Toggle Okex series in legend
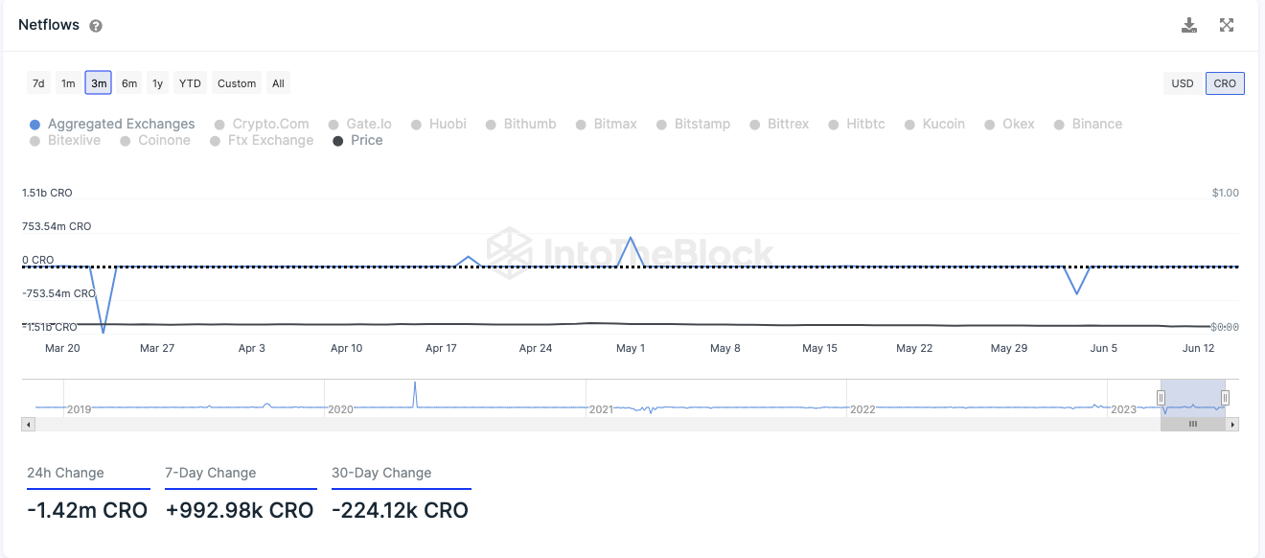This screenshot has width=1265, height=558. coord(1009,124)
